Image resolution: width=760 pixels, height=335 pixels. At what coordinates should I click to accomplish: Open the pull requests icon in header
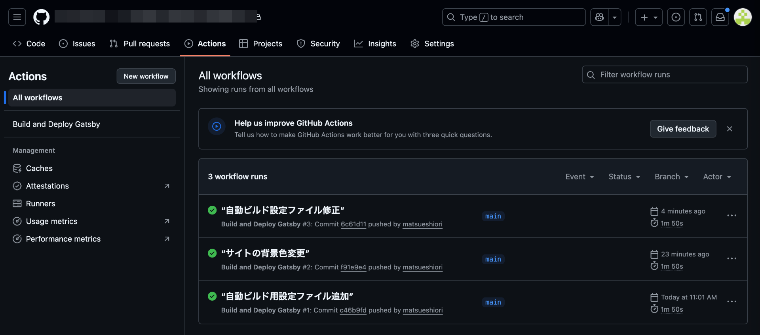pyautogui.click(x=698, y=17)
